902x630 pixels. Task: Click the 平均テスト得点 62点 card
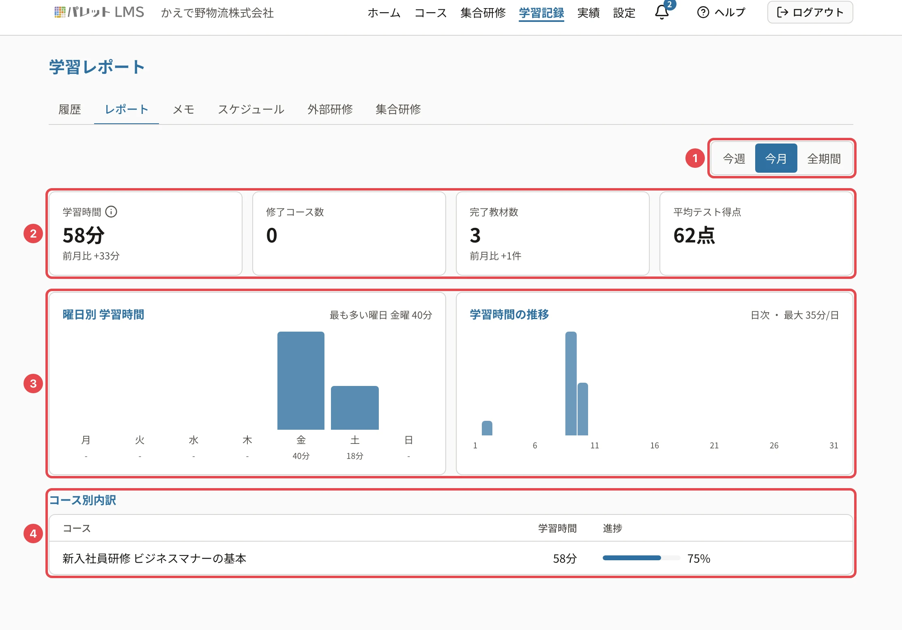(x=756, y=234)
